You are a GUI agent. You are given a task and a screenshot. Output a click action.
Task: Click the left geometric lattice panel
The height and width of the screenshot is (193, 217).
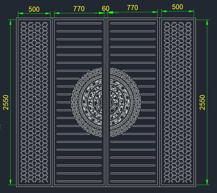(34, 102)
